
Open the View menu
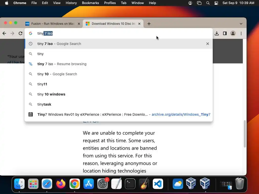click(57, 3)
